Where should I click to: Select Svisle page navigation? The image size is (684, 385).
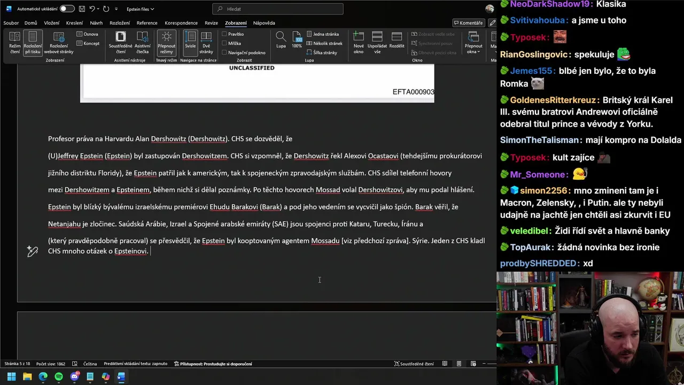190,42
